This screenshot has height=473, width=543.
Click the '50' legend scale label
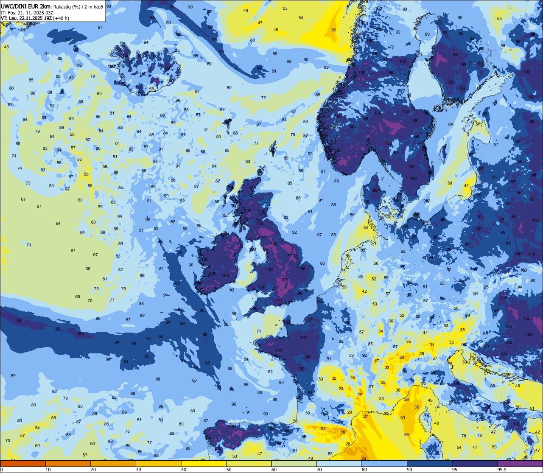(x=229, y=470)
